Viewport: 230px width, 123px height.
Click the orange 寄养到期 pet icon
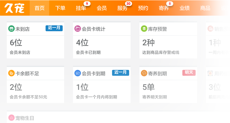(144, 73)
